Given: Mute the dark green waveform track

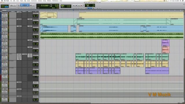Looking at the screenshot, I should click(7, 34).
